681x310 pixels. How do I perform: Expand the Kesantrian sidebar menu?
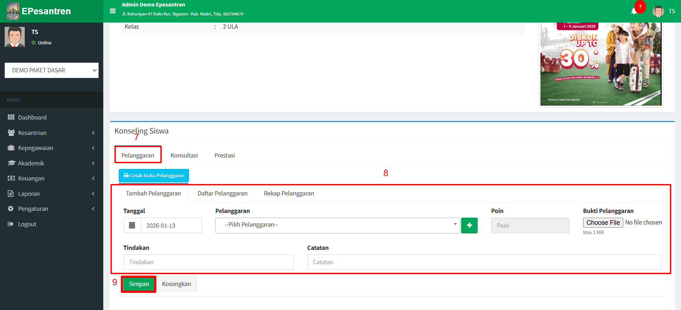coord(32,133)
